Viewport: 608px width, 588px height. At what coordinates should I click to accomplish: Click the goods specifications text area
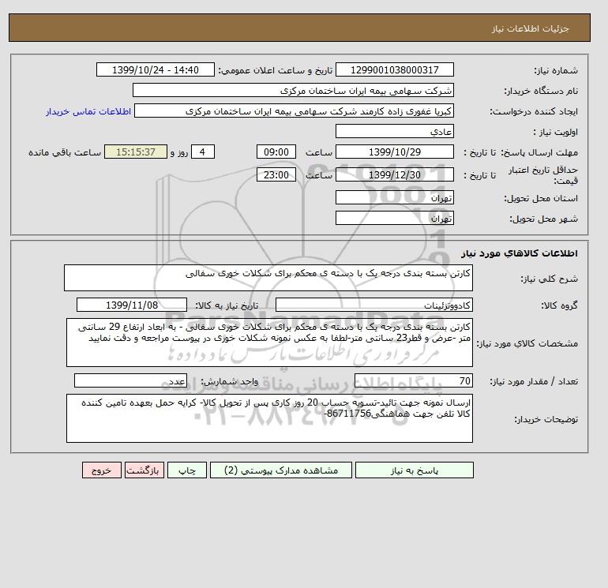[x=269, y=343]
